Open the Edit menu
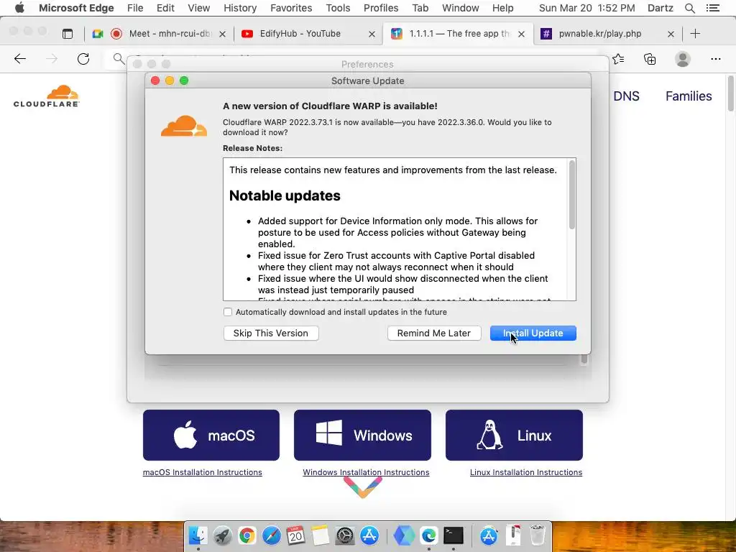 coord(165,8)
